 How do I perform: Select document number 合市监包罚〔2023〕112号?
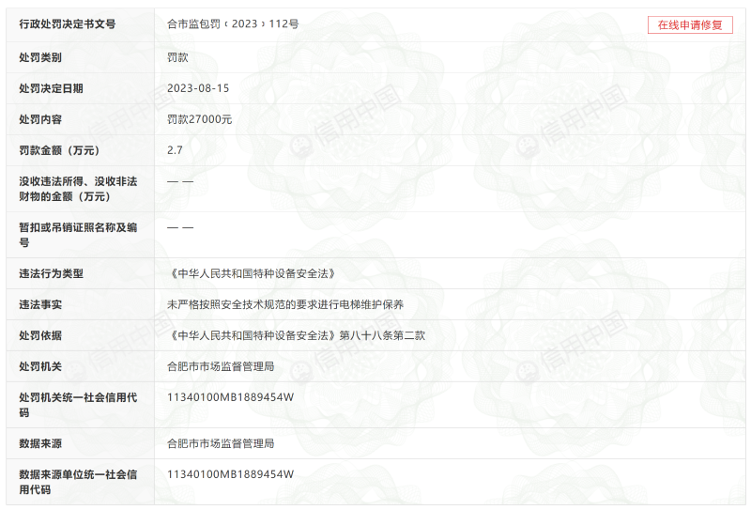point(233,24)
